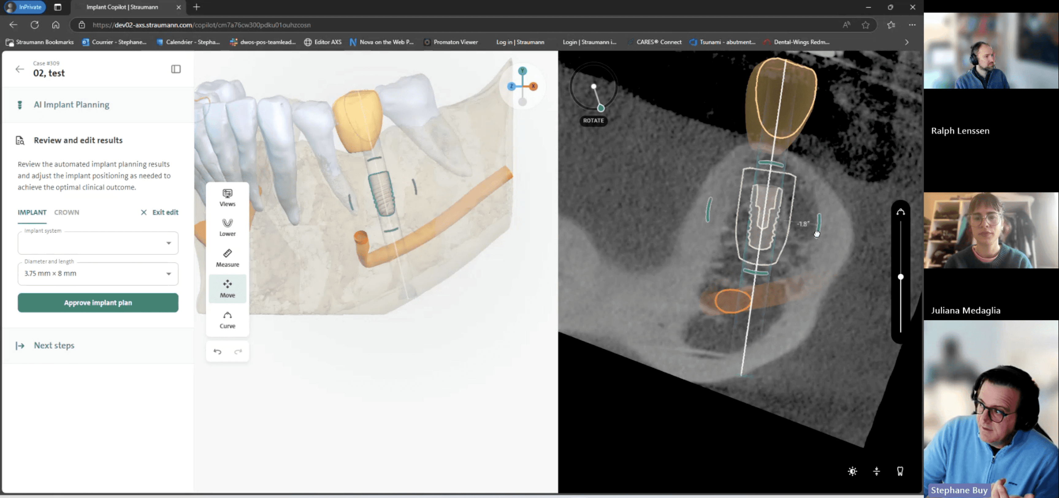Expand the Next steps section
This screenshot has width=1059, height=498.
54,345
